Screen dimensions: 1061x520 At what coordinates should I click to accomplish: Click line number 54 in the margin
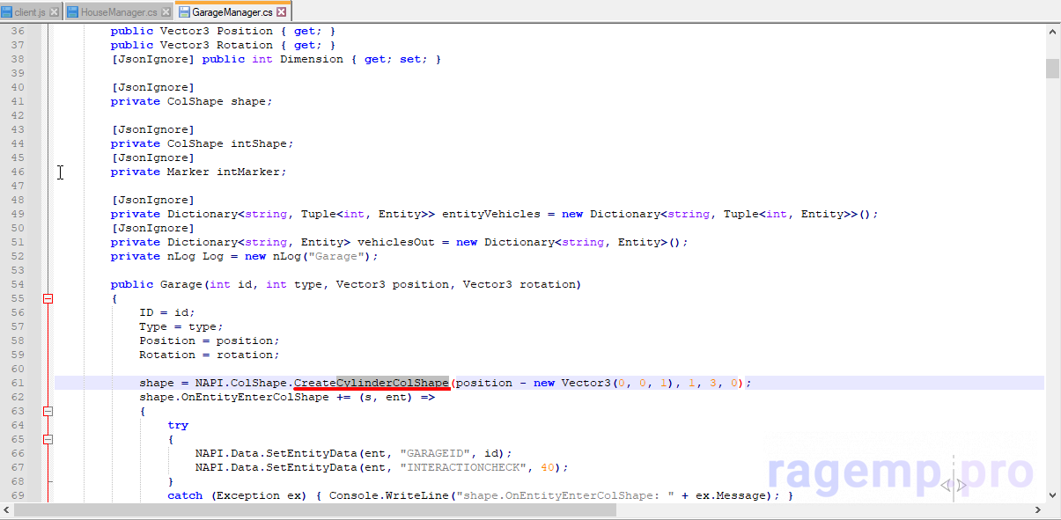point(18,284)
